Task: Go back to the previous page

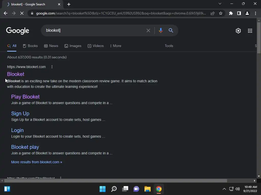Action: tap(6, 13)
